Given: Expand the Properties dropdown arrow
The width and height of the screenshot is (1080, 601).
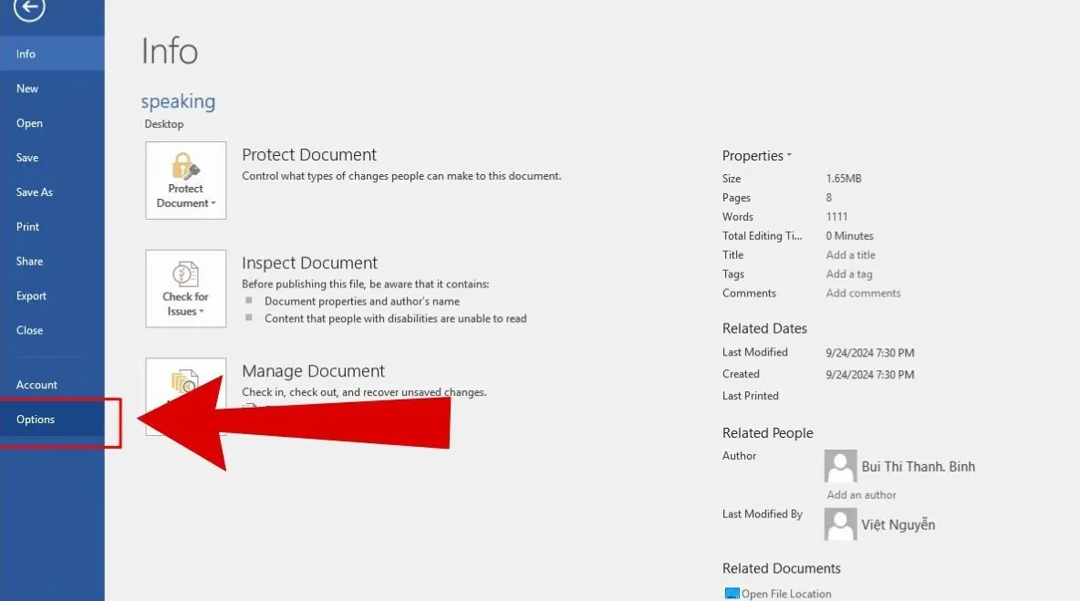Looking at the screenshot, I should (789, 155).
